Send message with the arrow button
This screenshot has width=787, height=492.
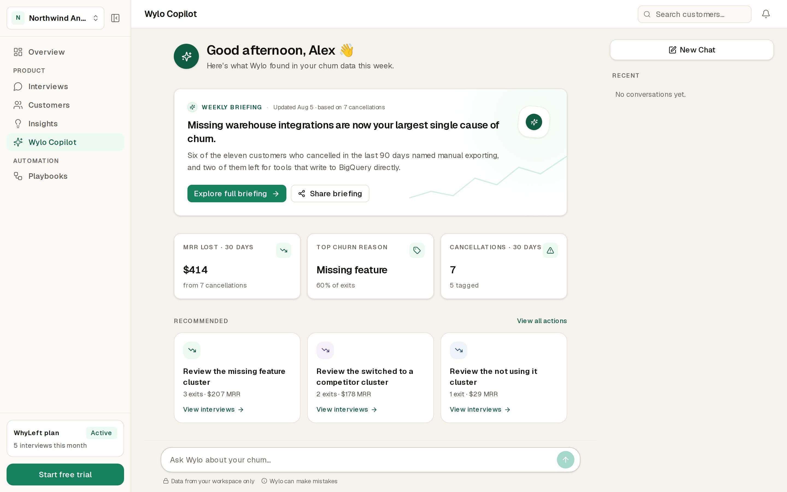[x=565, y=460]
